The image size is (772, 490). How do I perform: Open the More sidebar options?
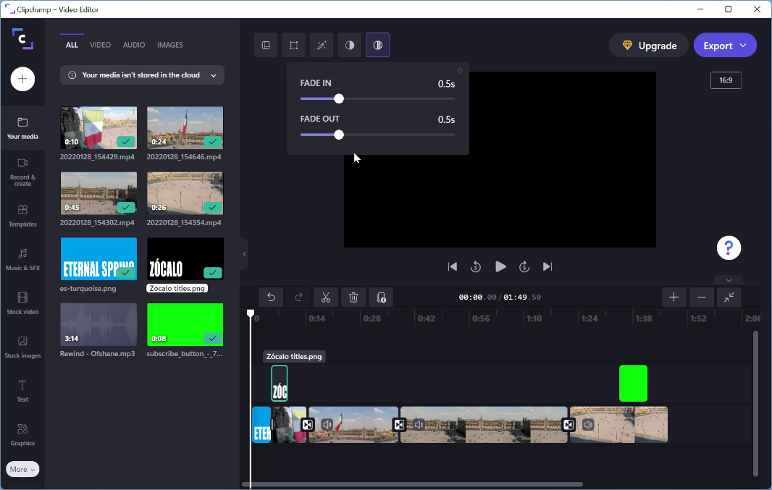click(x=22, y=469)
